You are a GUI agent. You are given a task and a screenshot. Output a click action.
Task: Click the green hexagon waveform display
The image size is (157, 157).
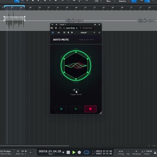pos(76,66)
